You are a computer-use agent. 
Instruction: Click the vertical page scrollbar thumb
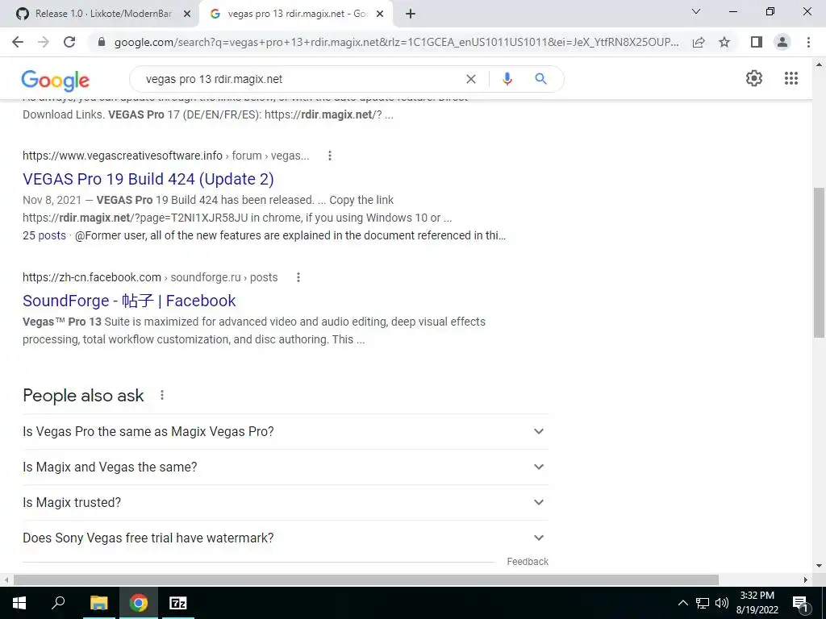point(819,262)
